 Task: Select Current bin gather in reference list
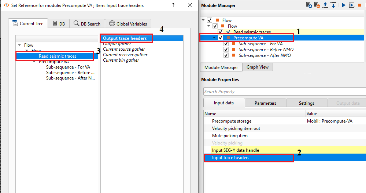(121, 60)
